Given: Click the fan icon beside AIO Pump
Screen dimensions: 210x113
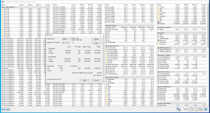Looking at the screenshot, I should coord(158,24).
